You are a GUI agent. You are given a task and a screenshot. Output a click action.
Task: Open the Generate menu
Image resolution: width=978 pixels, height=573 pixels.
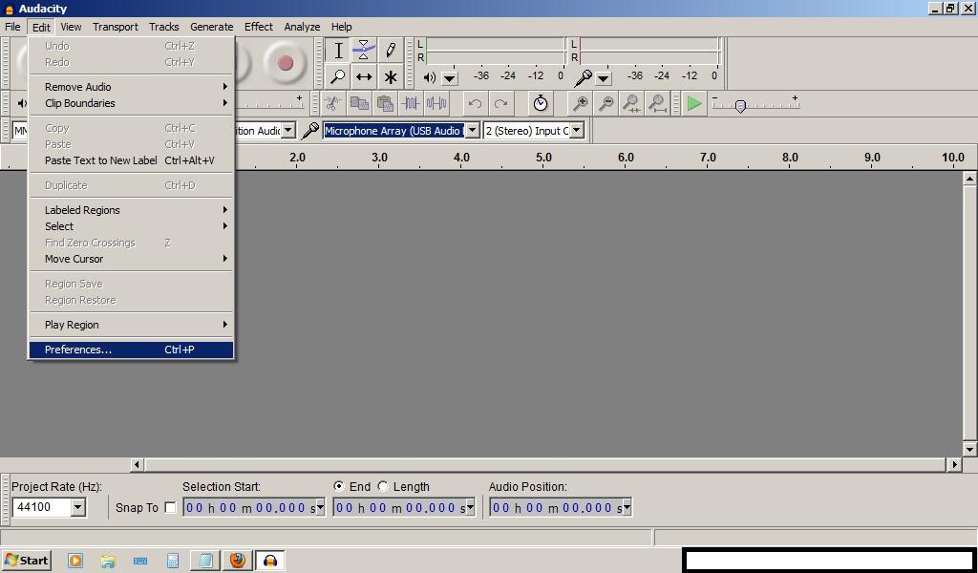point(211,27)
